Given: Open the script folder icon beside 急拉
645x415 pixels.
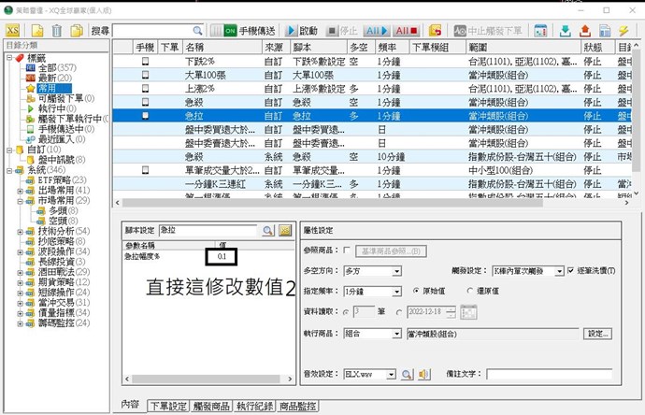Looking at the screenshot, I should tap(286, 229).
